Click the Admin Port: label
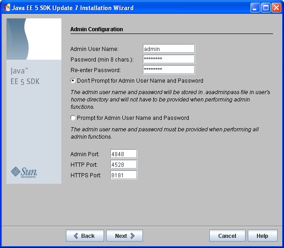This screenshot has height=248, width=284. pyautogui.click(x=85, y=154)
